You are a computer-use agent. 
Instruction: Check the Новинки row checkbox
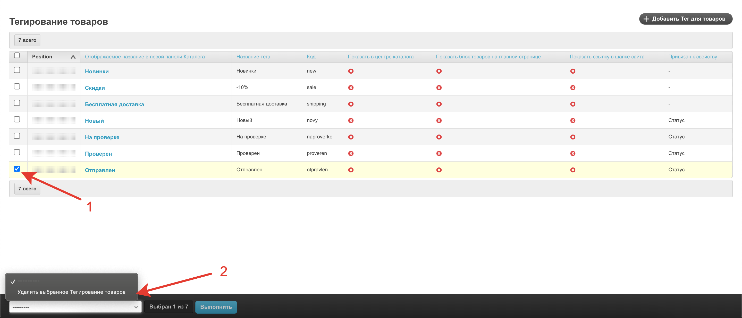17,70
